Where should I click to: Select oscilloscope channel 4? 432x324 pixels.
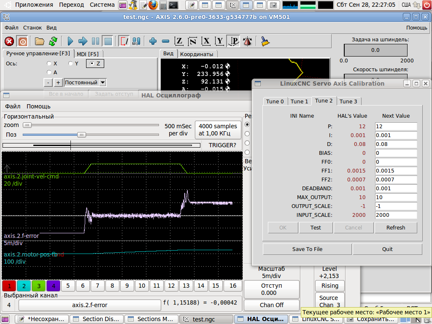click(54, 286)
